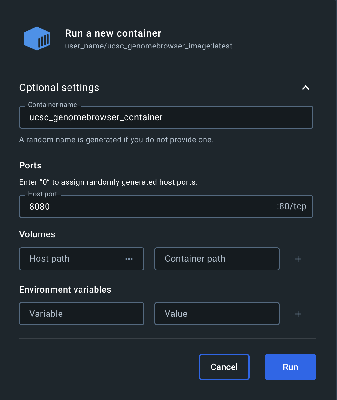
Task: Click the image name user_name/ucsc_genomebrowser_image:latest
Action: pos(148,46)
